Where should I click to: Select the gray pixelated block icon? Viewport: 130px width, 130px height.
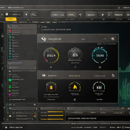pos(75,54)
